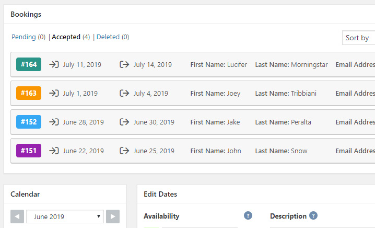Click orange booking badge #163
The width and height of the screenshot is (375, 228).
pos(29,94)
